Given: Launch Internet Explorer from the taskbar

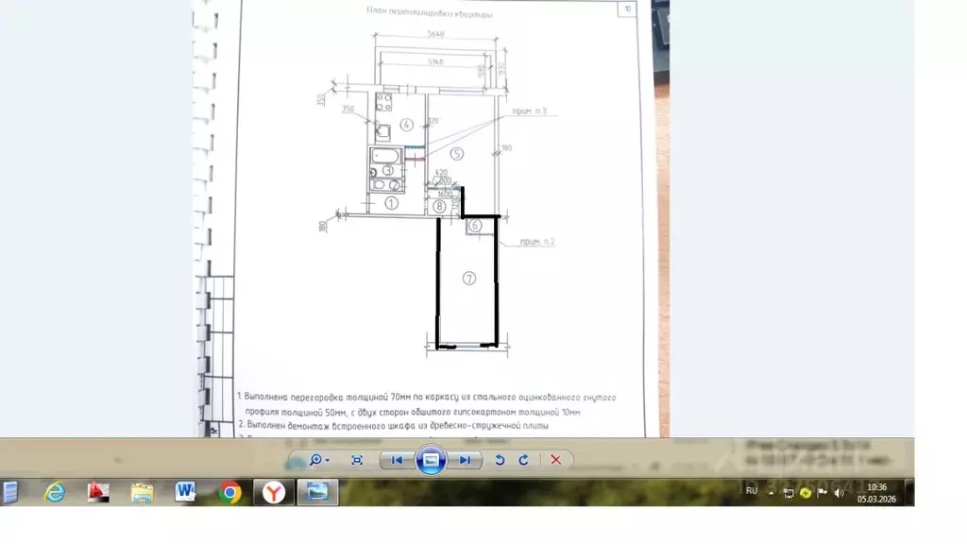Looking at the screenshot, I should (56, 492).
